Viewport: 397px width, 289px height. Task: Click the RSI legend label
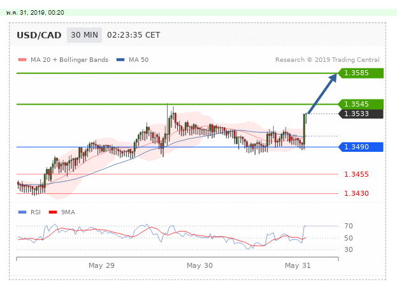(x=36, y=212)
